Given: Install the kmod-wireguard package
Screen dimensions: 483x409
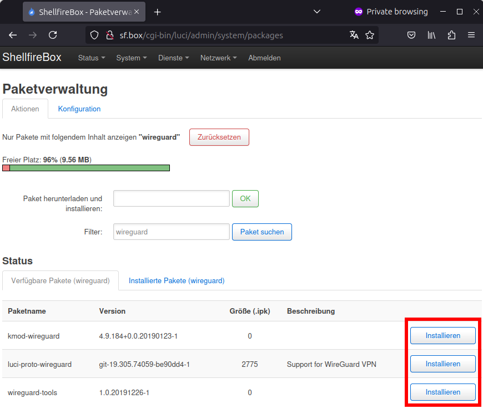Looking at the screenshot, I should pos(442,335).
